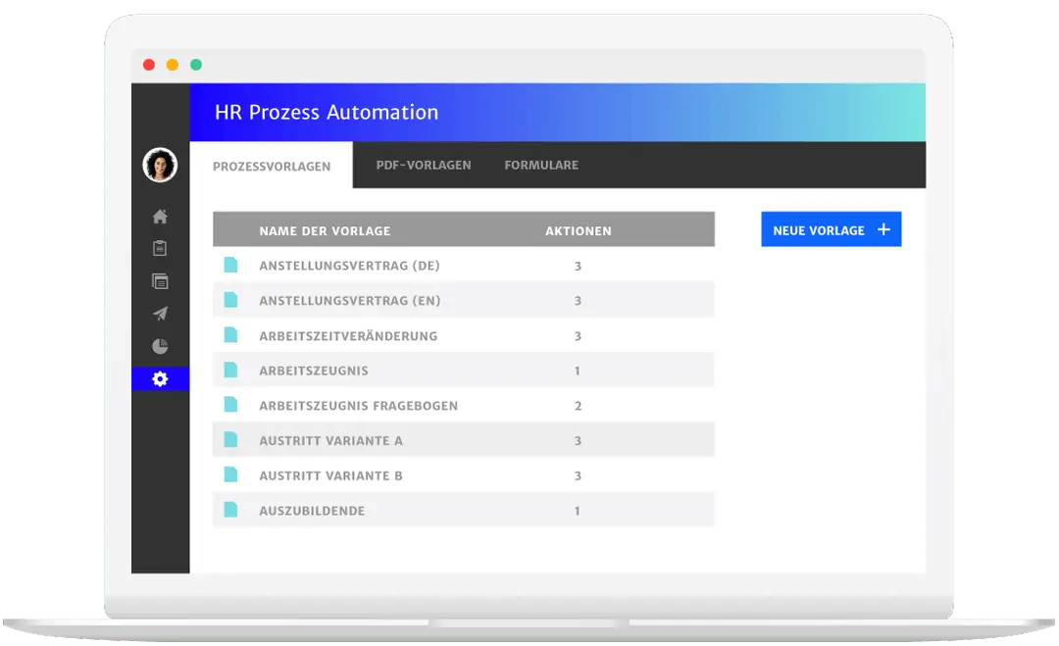Screen dimensions: 1059x646
Task: Open the Formulare tab
Action: click(541, 165)
